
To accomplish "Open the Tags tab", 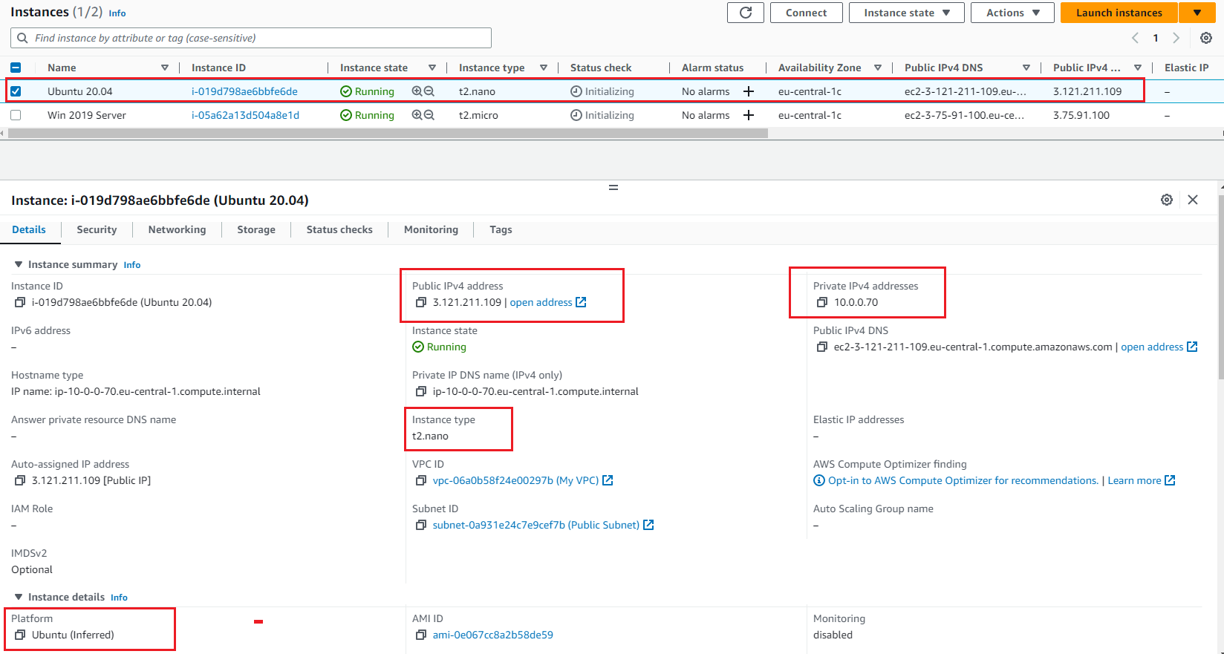I will (x=501, y=229).
